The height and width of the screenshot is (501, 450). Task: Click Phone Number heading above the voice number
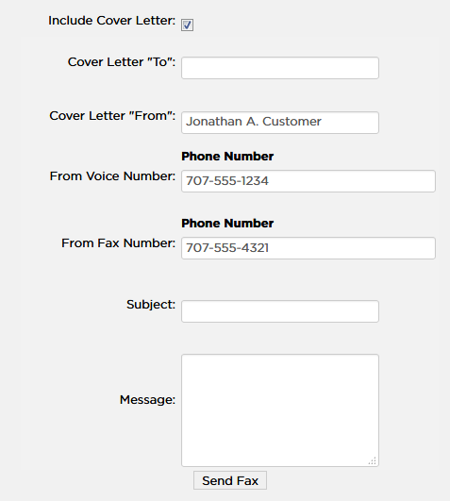pyautogui.click(x=227, y=157)
